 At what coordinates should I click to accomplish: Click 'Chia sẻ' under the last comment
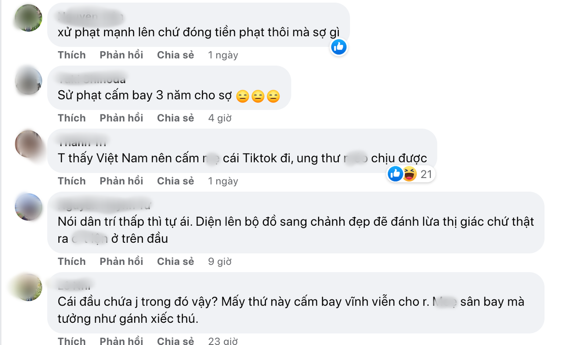[175, 340]
